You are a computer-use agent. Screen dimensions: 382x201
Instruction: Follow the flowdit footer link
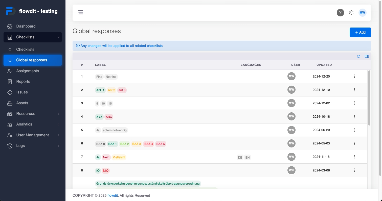(113, 195)
